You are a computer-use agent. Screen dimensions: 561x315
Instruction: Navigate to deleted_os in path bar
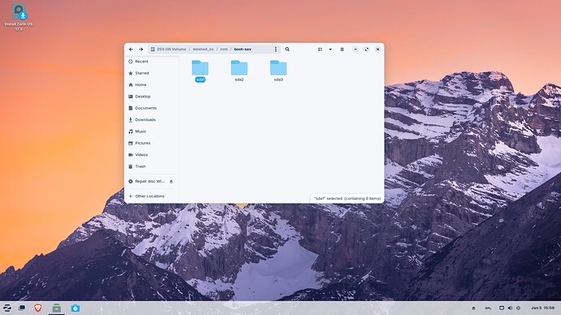tap(203, 50)
